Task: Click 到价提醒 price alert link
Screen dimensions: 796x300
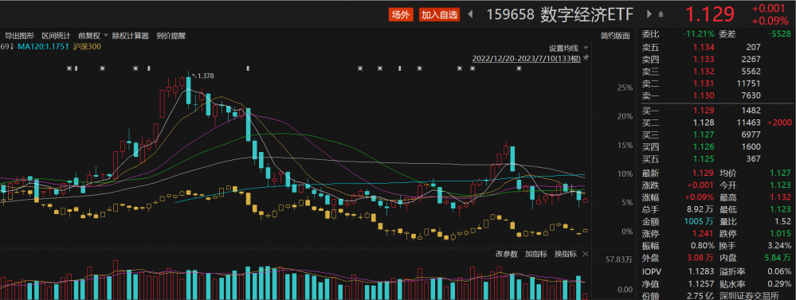Action: (171, 36)
